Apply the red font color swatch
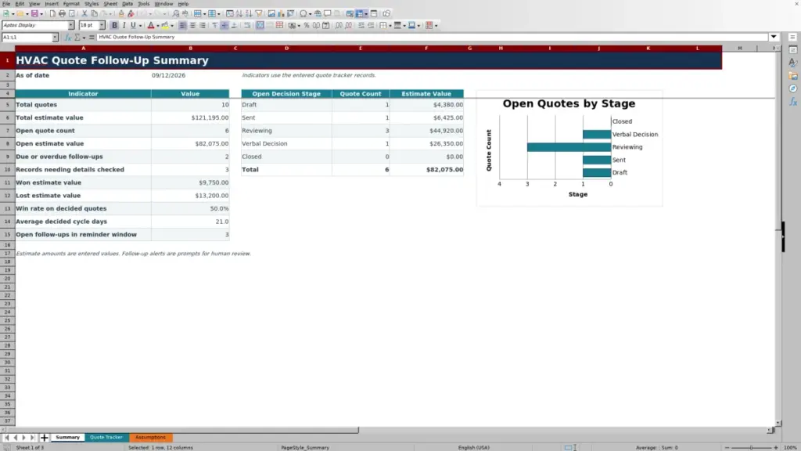This screenshot has width=801, height=451. (151, 25)
